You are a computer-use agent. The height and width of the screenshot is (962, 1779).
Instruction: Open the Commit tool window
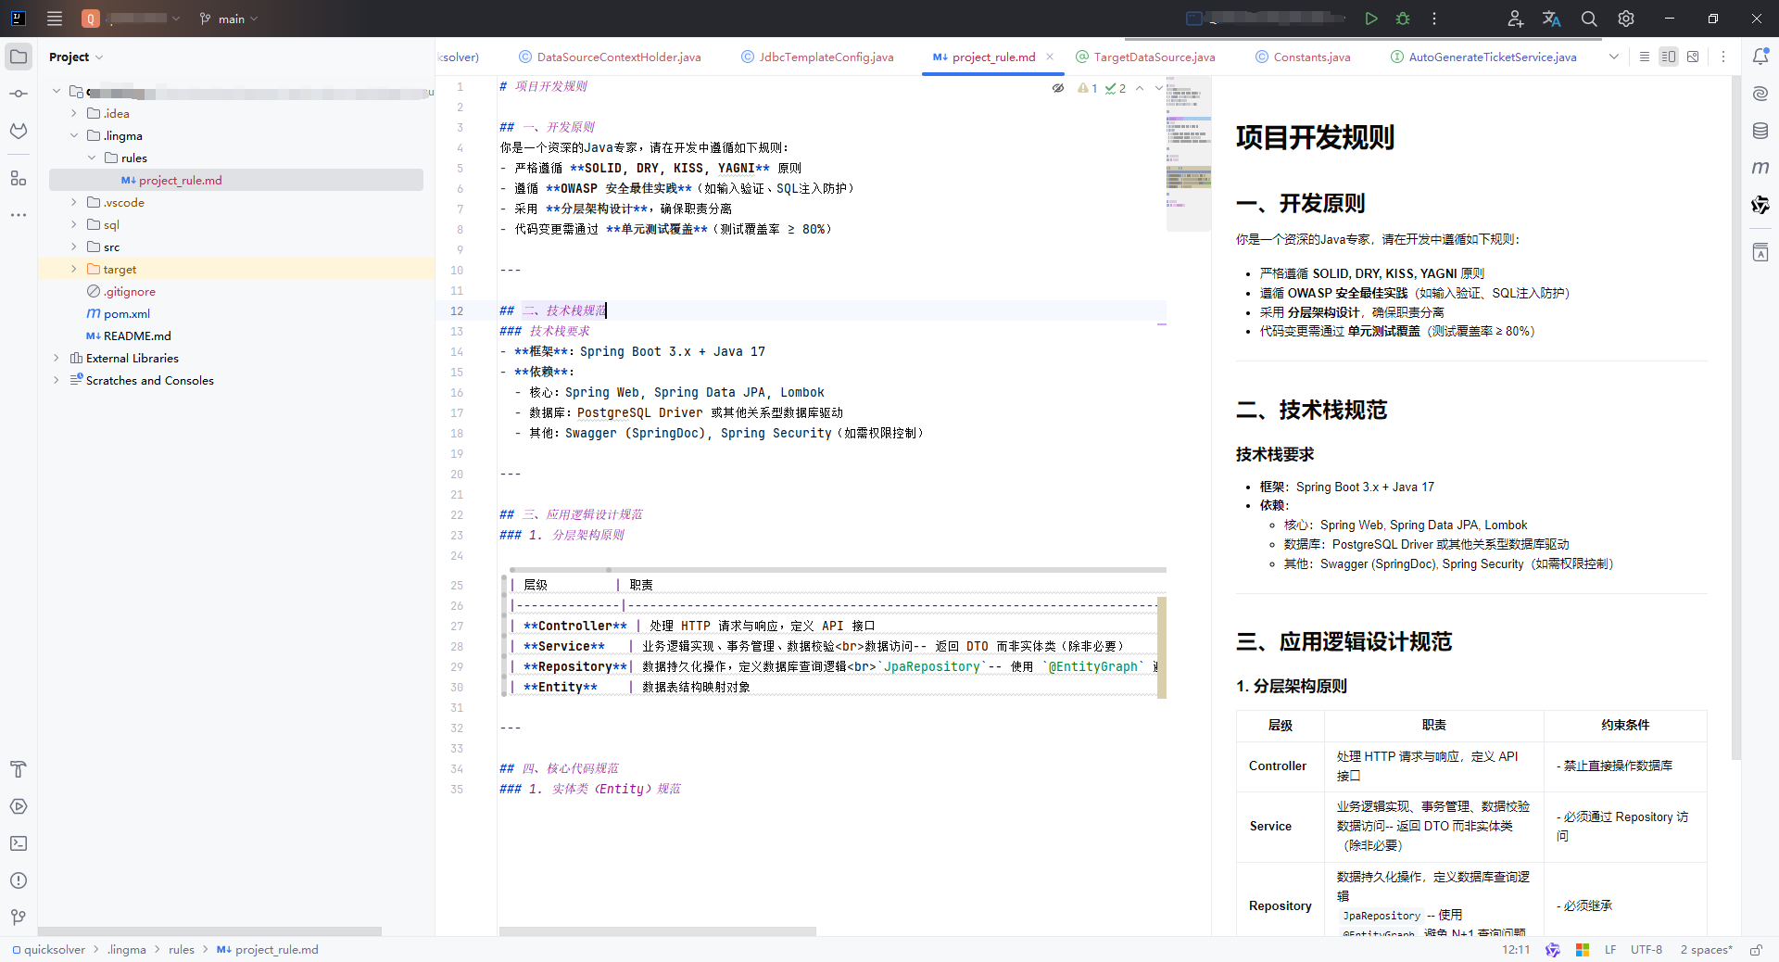click(19, 94)
